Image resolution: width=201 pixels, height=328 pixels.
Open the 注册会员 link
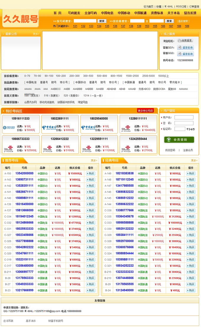point(188,150)
